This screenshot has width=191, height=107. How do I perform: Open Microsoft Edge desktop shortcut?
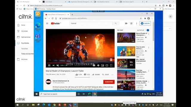click(38, 27)
